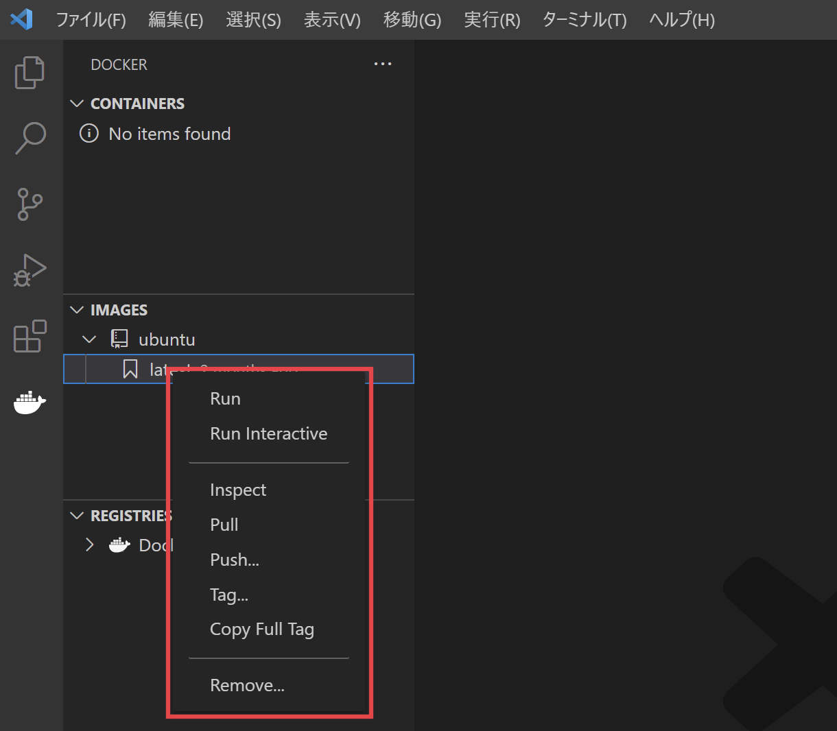This screenshot has width=837, height=731.
Task: Open the ヘルプ(H) menu
Action: pyautogui.click(x=682, y=20)
